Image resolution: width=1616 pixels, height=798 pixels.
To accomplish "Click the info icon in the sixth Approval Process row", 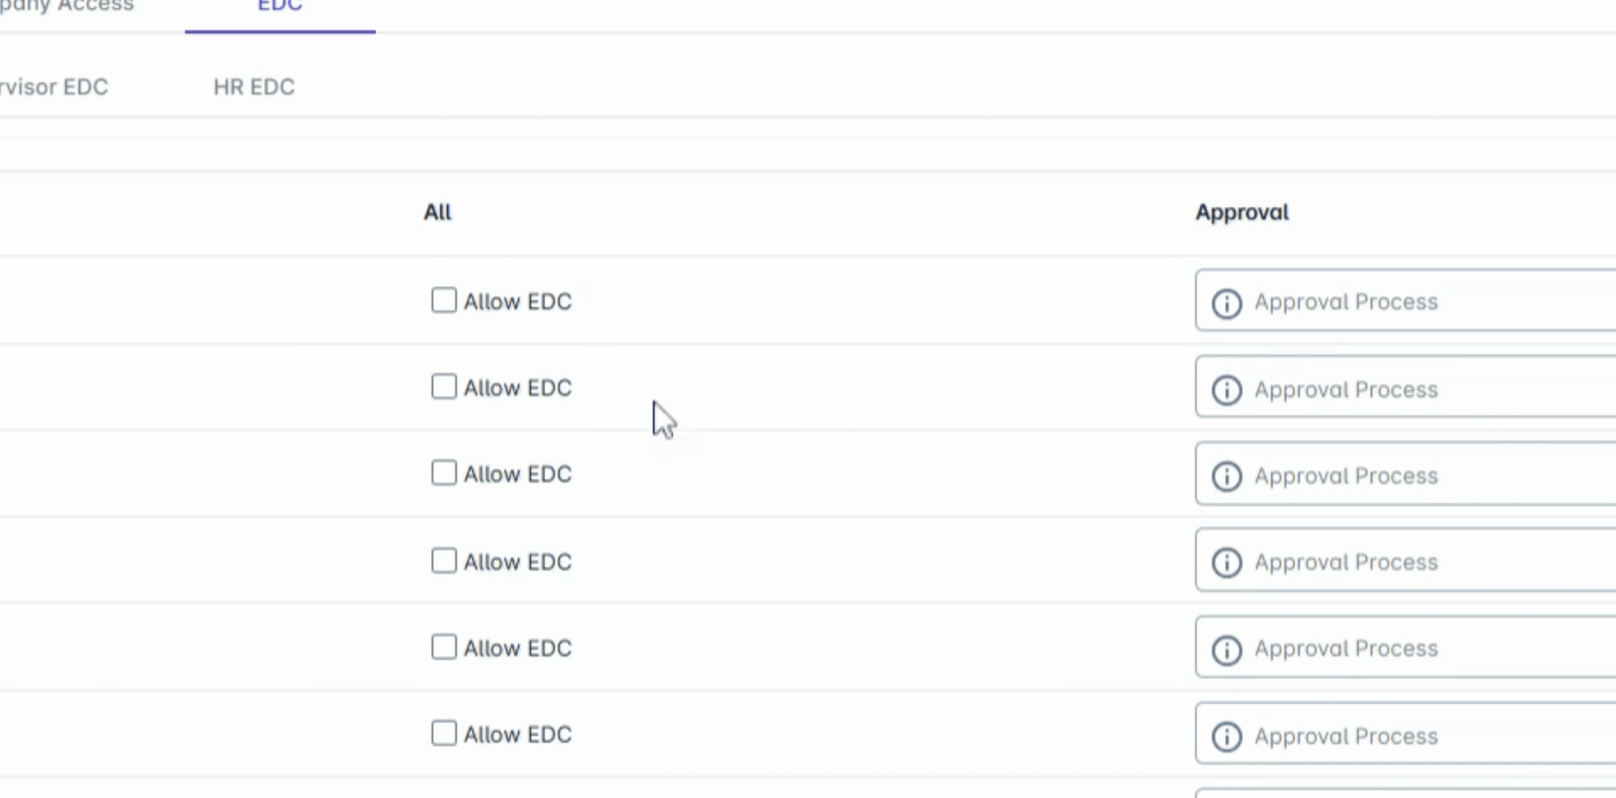I will 1226,736.
